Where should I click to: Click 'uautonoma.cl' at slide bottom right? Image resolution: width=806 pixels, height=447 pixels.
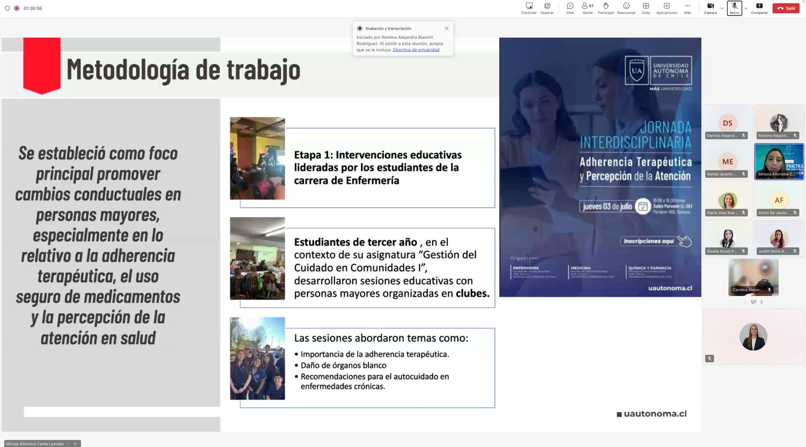tap(652, 414)
